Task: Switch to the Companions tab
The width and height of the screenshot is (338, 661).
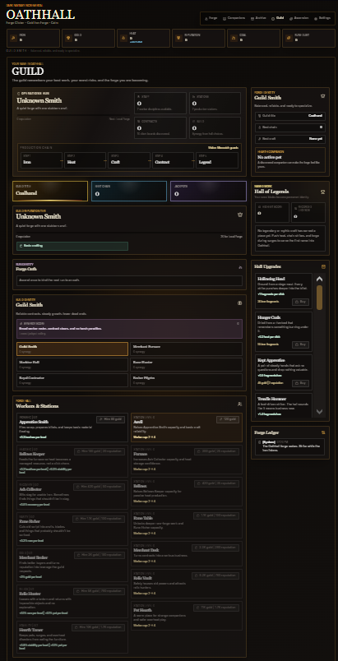Action: (x=234, y=19)
